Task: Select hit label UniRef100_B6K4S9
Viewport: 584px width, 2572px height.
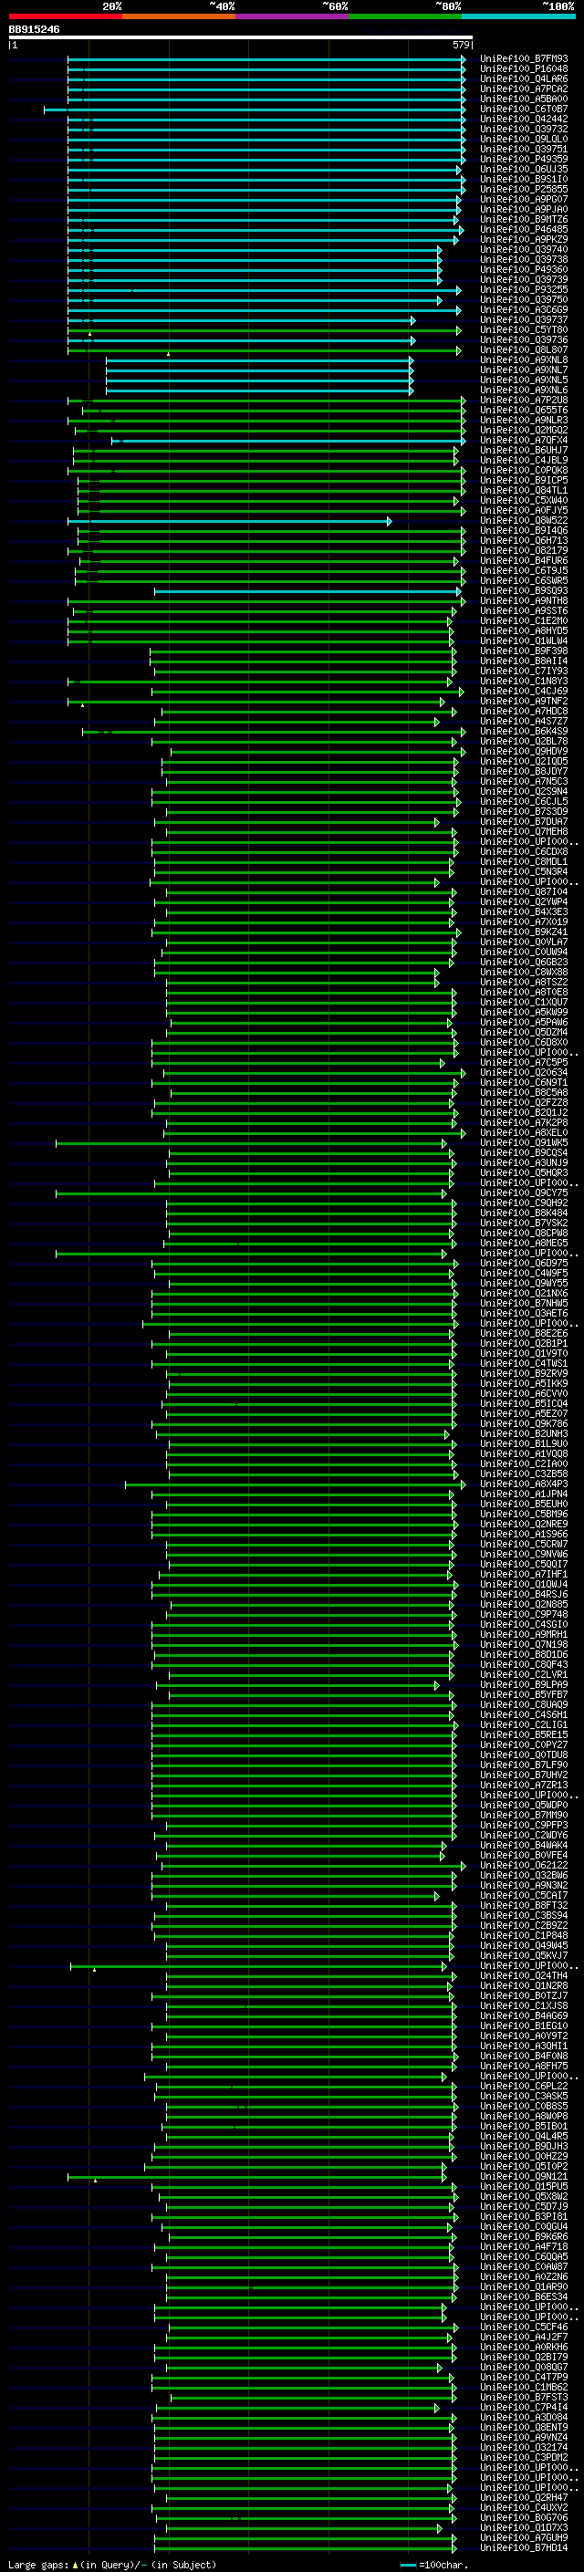Action: point(524,731)
